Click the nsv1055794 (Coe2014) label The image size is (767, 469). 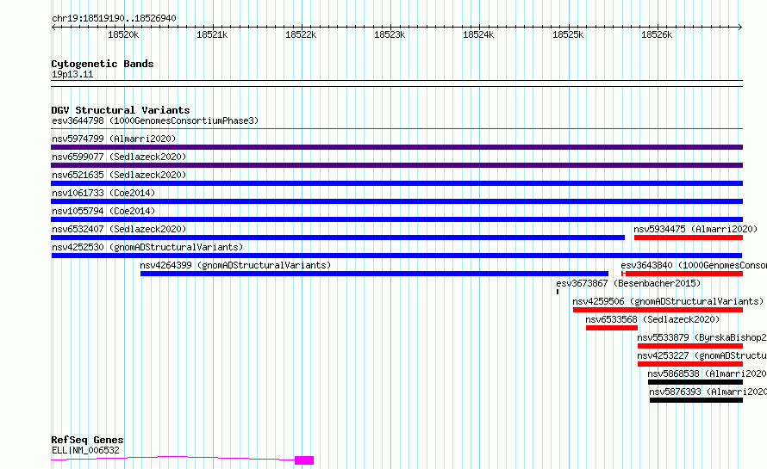(x=103, y=211)
